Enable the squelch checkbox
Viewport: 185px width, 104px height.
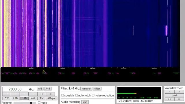tap(62, 95)
